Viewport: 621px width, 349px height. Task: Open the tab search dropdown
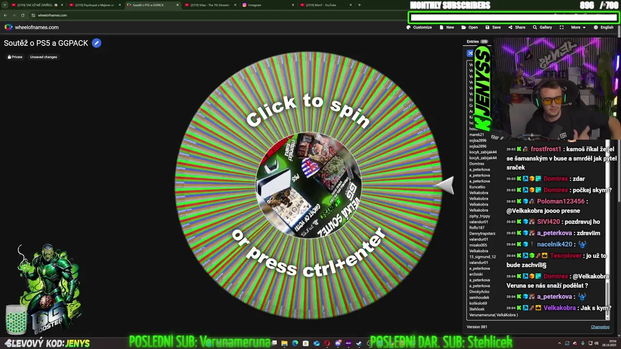pyautogui.click(x=4, y=5)
